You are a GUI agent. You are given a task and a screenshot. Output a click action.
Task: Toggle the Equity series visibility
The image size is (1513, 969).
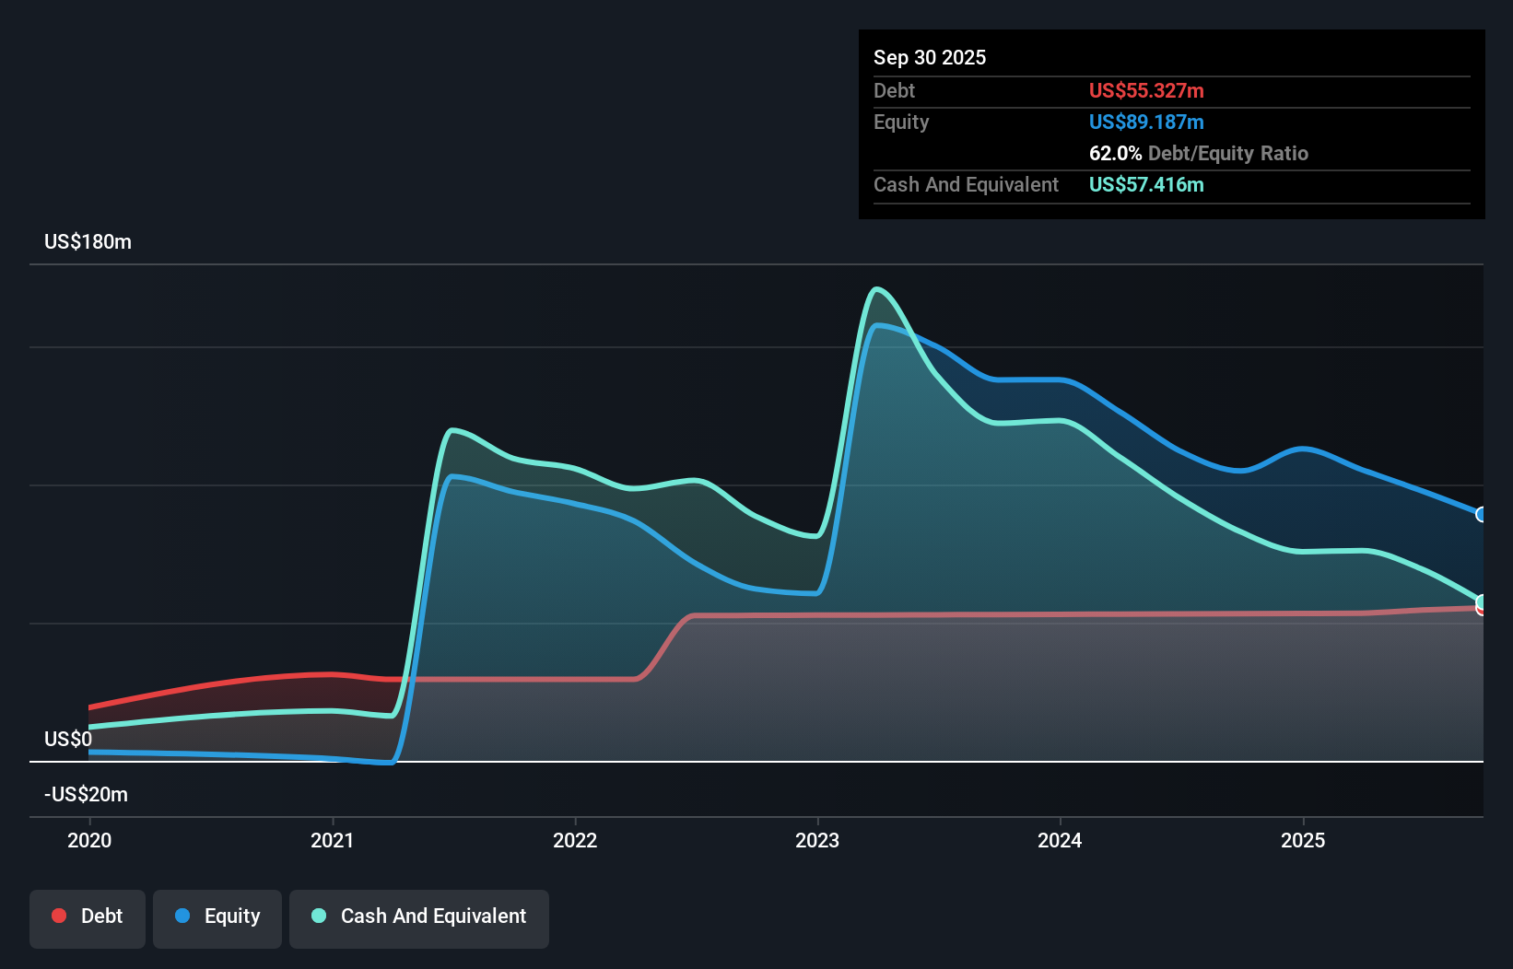click(217, 916)
